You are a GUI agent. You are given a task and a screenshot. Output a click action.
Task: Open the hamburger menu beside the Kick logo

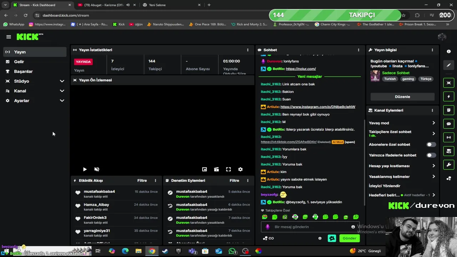9,37
